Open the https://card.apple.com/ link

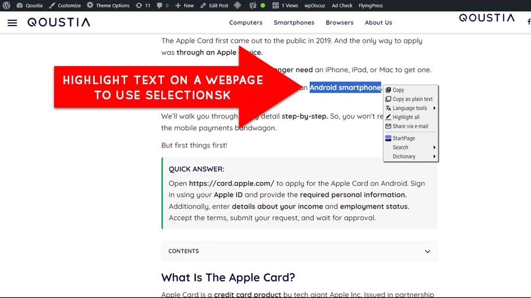click(232, 184)
